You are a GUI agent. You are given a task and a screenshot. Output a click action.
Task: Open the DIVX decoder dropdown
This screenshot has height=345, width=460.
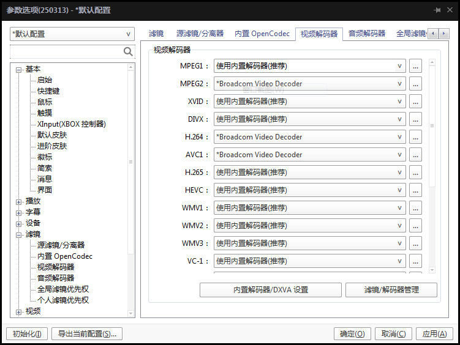pos(309,119)
